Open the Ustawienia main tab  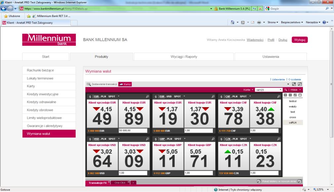271,57
